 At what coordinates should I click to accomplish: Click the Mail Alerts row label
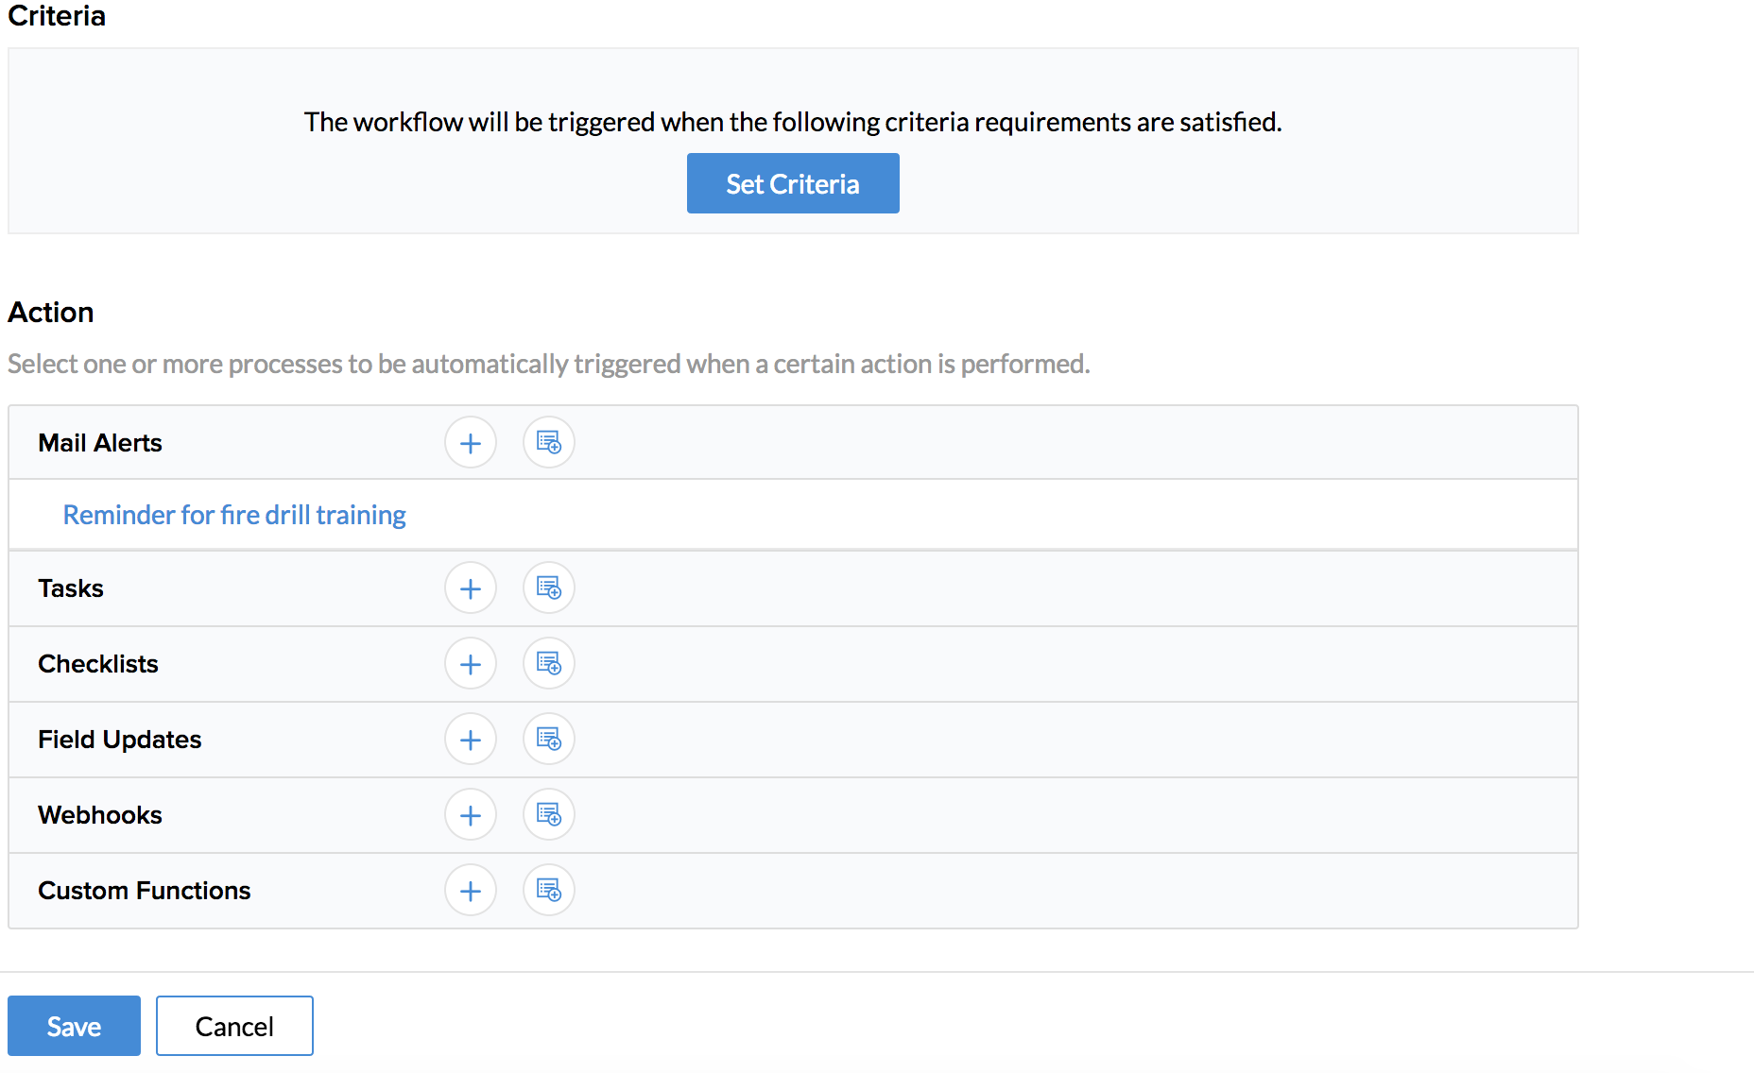100,443
